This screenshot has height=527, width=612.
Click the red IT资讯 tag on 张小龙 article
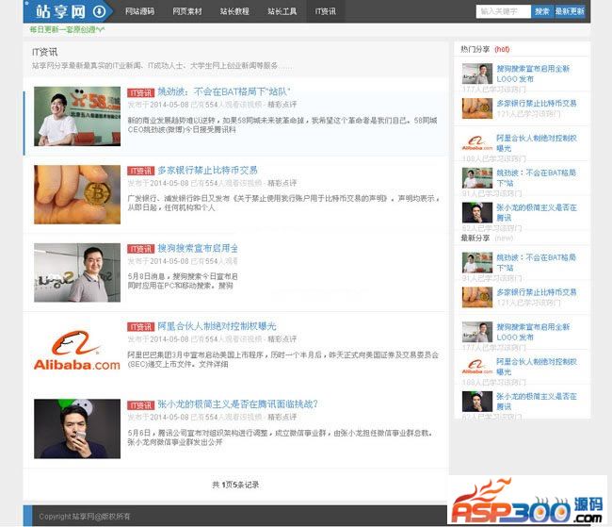(141, 405)
